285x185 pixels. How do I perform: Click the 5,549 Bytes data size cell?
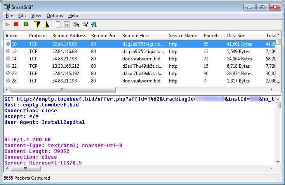click(238, 51)
